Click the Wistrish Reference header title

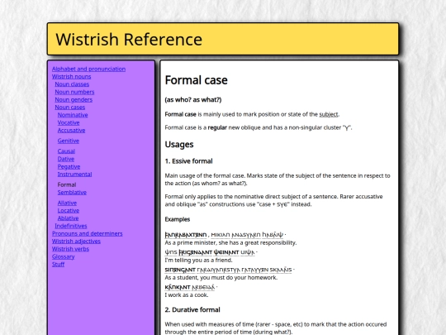(x=129, y=40)
